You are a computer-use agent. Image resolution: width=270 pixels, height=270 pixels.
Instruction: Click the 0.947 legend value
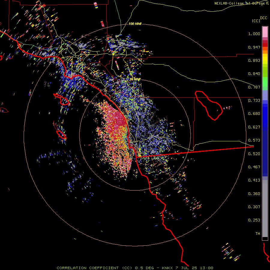point(254,47)
